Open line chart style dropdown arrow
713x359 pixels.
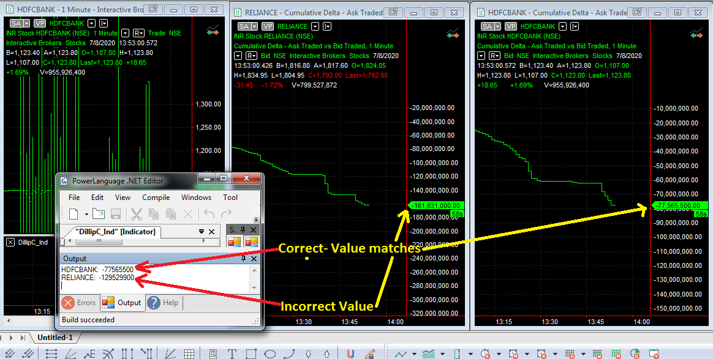(414, 353)
